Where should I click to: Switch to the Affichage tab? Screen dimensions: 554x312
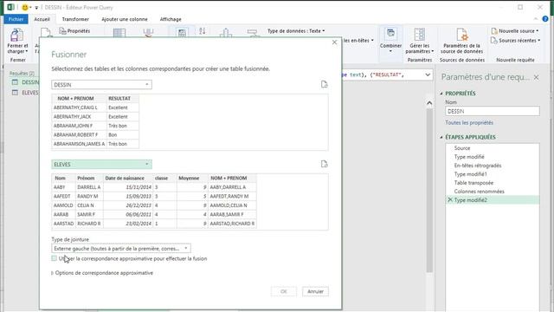pyautogui.click(x=171, y=19)
